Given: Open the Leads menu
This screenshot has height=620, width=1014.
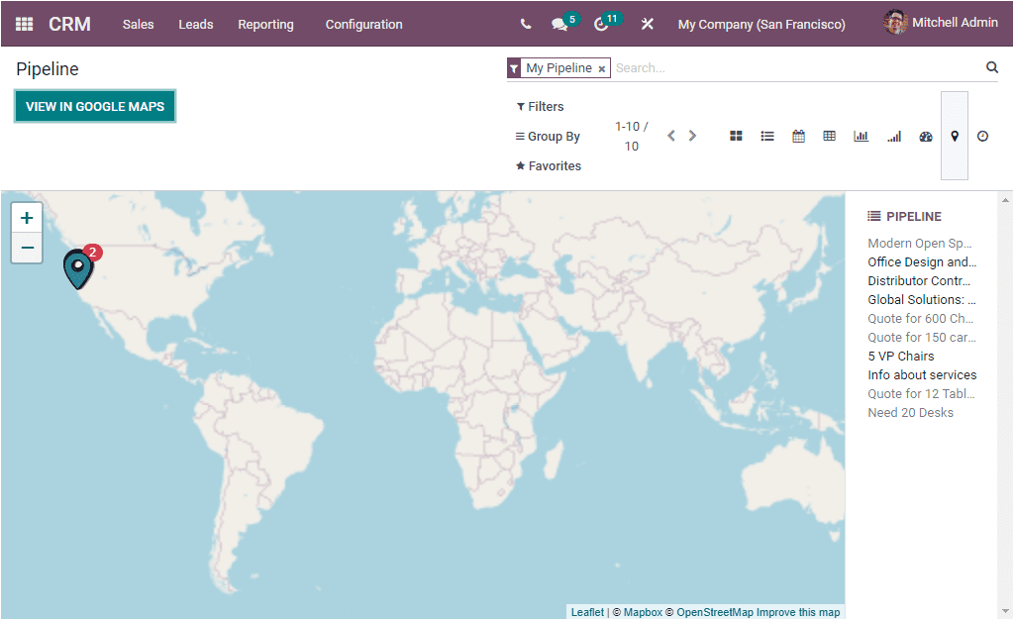Looking at the screenshot, I should [195, 24].
